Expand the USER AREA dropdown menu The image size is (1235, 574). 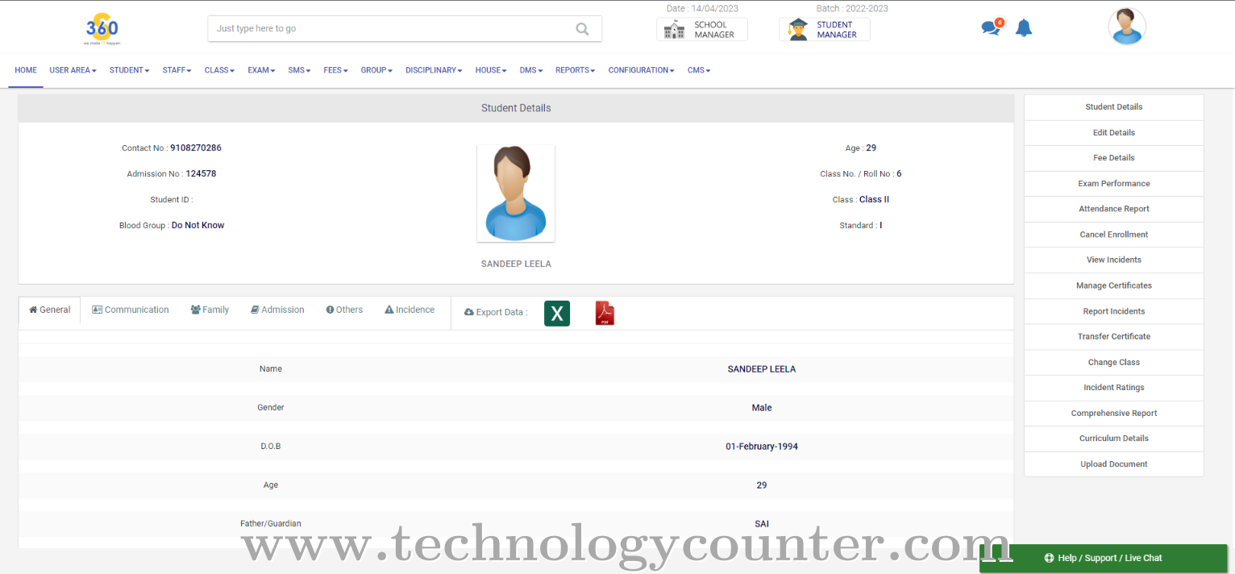[73, 70]
